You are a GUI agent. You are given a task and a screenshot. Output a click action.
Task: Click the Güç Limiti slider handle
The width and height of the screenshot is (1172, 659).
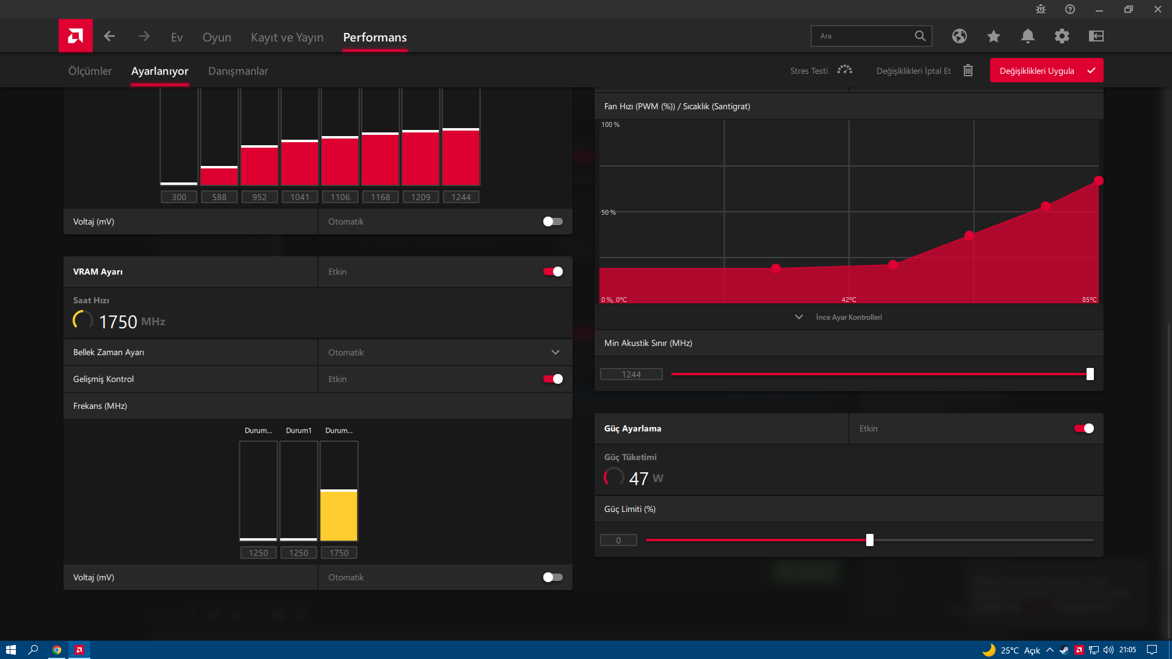(870, 540)
